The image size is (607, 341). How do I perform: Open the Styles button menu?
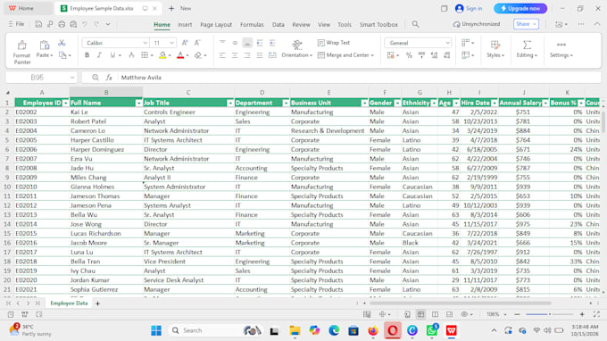coord(495,49)
